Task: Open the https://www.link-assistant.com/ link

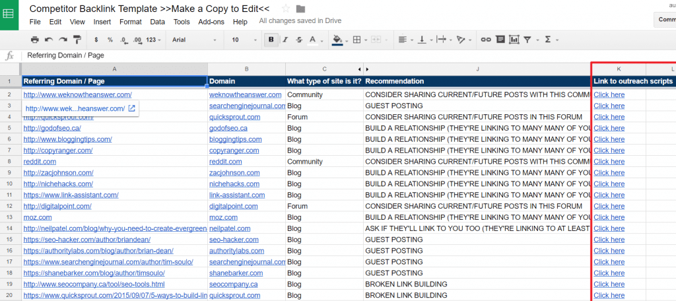Action: 71,195
